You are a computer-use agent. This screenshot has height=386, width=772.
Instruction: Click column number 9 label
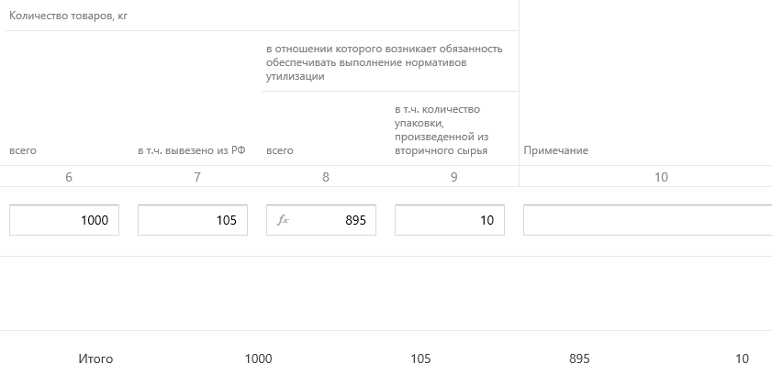454,177
